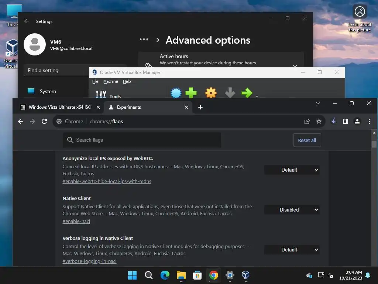This screenshot has height=284, width=378.
Task: Click the Native Client flag title
Action: pos(77,199)
